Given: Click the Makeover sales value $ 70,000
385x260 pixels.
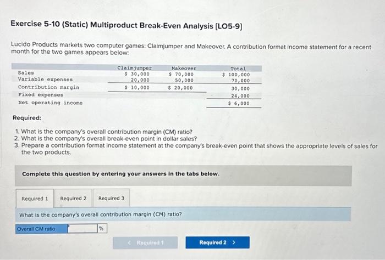Looking at the screenshot, I should [181, 74].
